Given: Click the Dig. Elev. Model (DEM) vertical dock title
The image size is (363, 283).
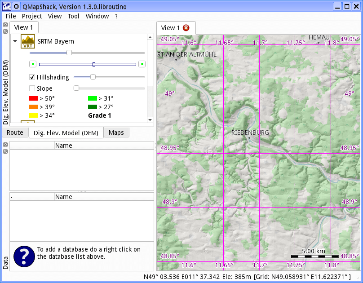Looking at the screenshot, I should pyautogui.click(x=5, y=92).
